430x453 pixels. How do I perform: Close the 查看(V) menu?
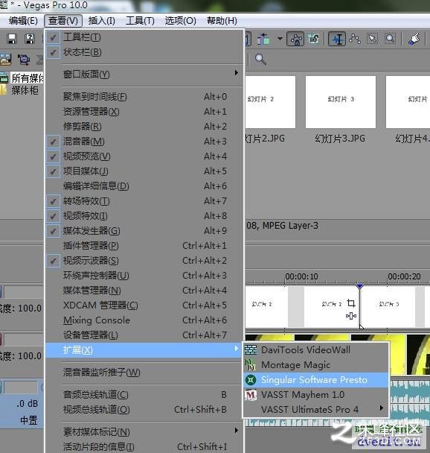63,21
